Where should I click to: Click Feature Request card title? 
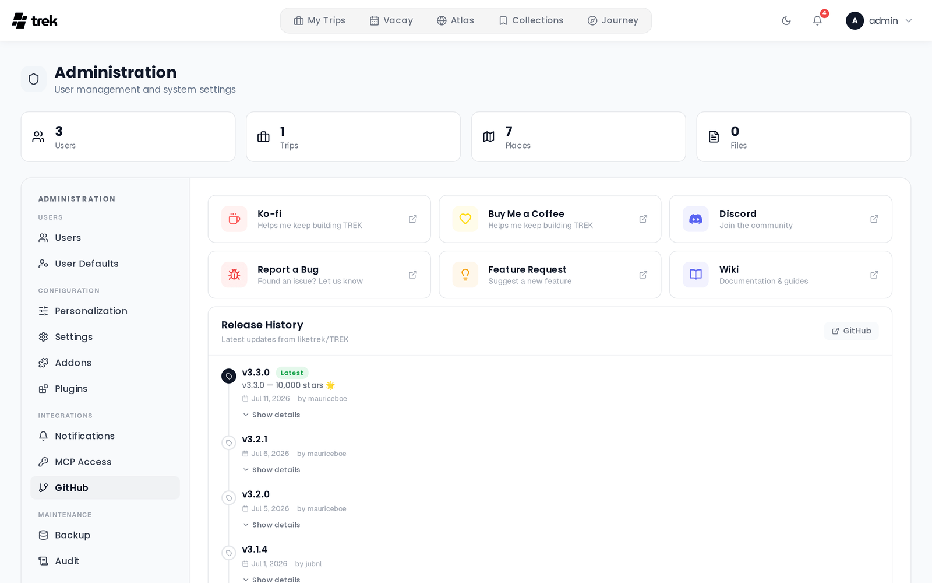[x=527, y=269]
